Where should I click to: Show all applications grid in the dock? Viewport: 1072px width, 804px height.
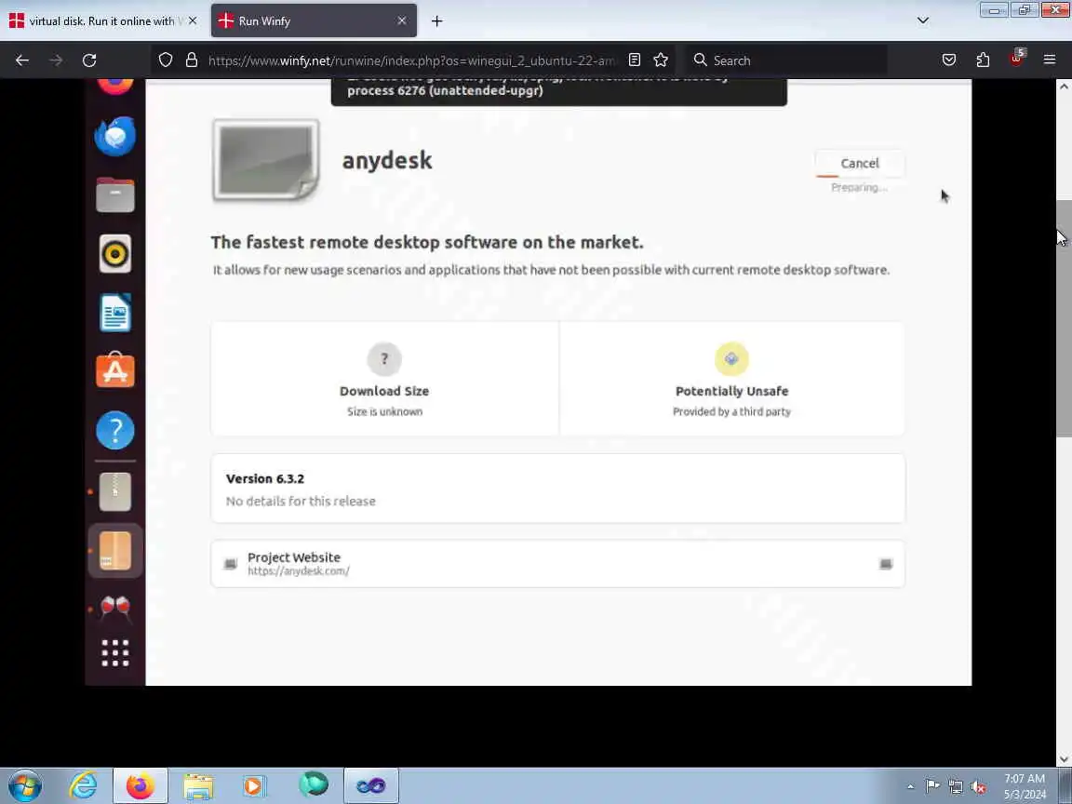[x=114, y=653]
